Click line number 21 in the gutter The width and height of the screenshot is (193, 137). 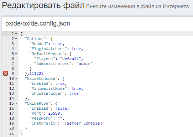pos(11,133)
